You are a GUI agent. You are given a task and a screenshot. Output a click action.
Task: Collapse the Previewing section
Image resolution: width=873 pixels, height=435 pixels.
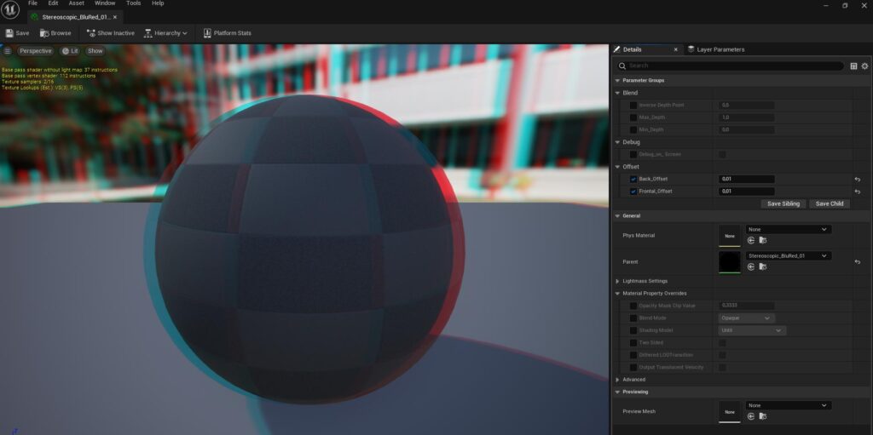(x=617, y=392)
